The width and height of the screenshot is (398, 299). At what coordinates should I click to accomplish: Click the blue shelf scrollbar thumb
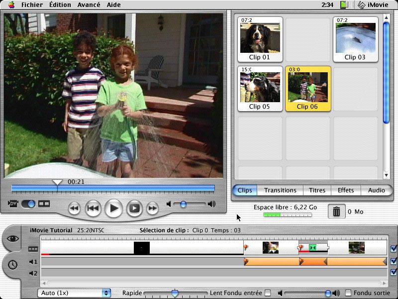tap(386, 73)
